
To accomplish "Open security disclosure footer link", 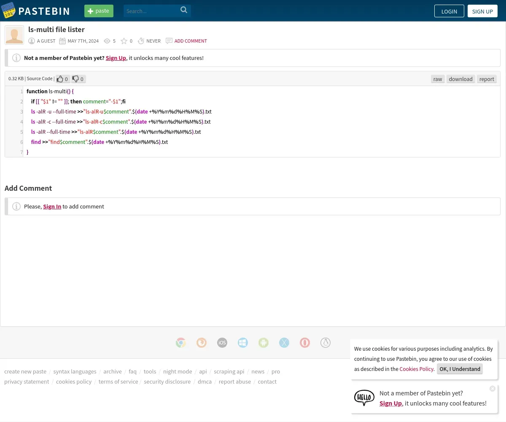I will (x=167, y=381).
